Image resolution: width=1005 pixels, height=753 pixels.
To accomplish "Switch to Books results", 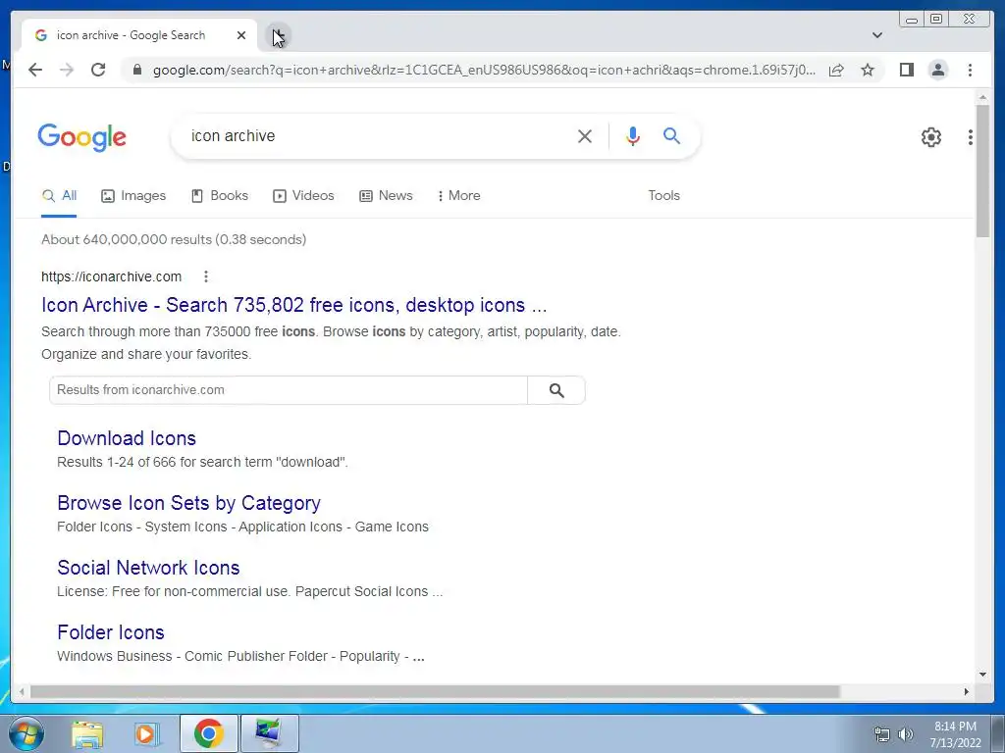I will (x=219, y=196).
